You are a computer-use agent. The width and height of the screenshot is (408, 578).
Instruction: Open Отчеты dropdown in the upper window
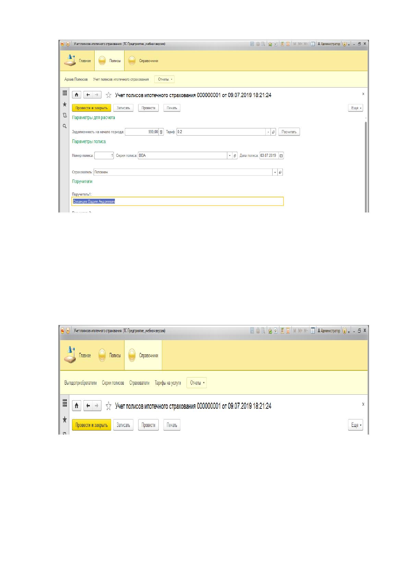pos(165,79)
